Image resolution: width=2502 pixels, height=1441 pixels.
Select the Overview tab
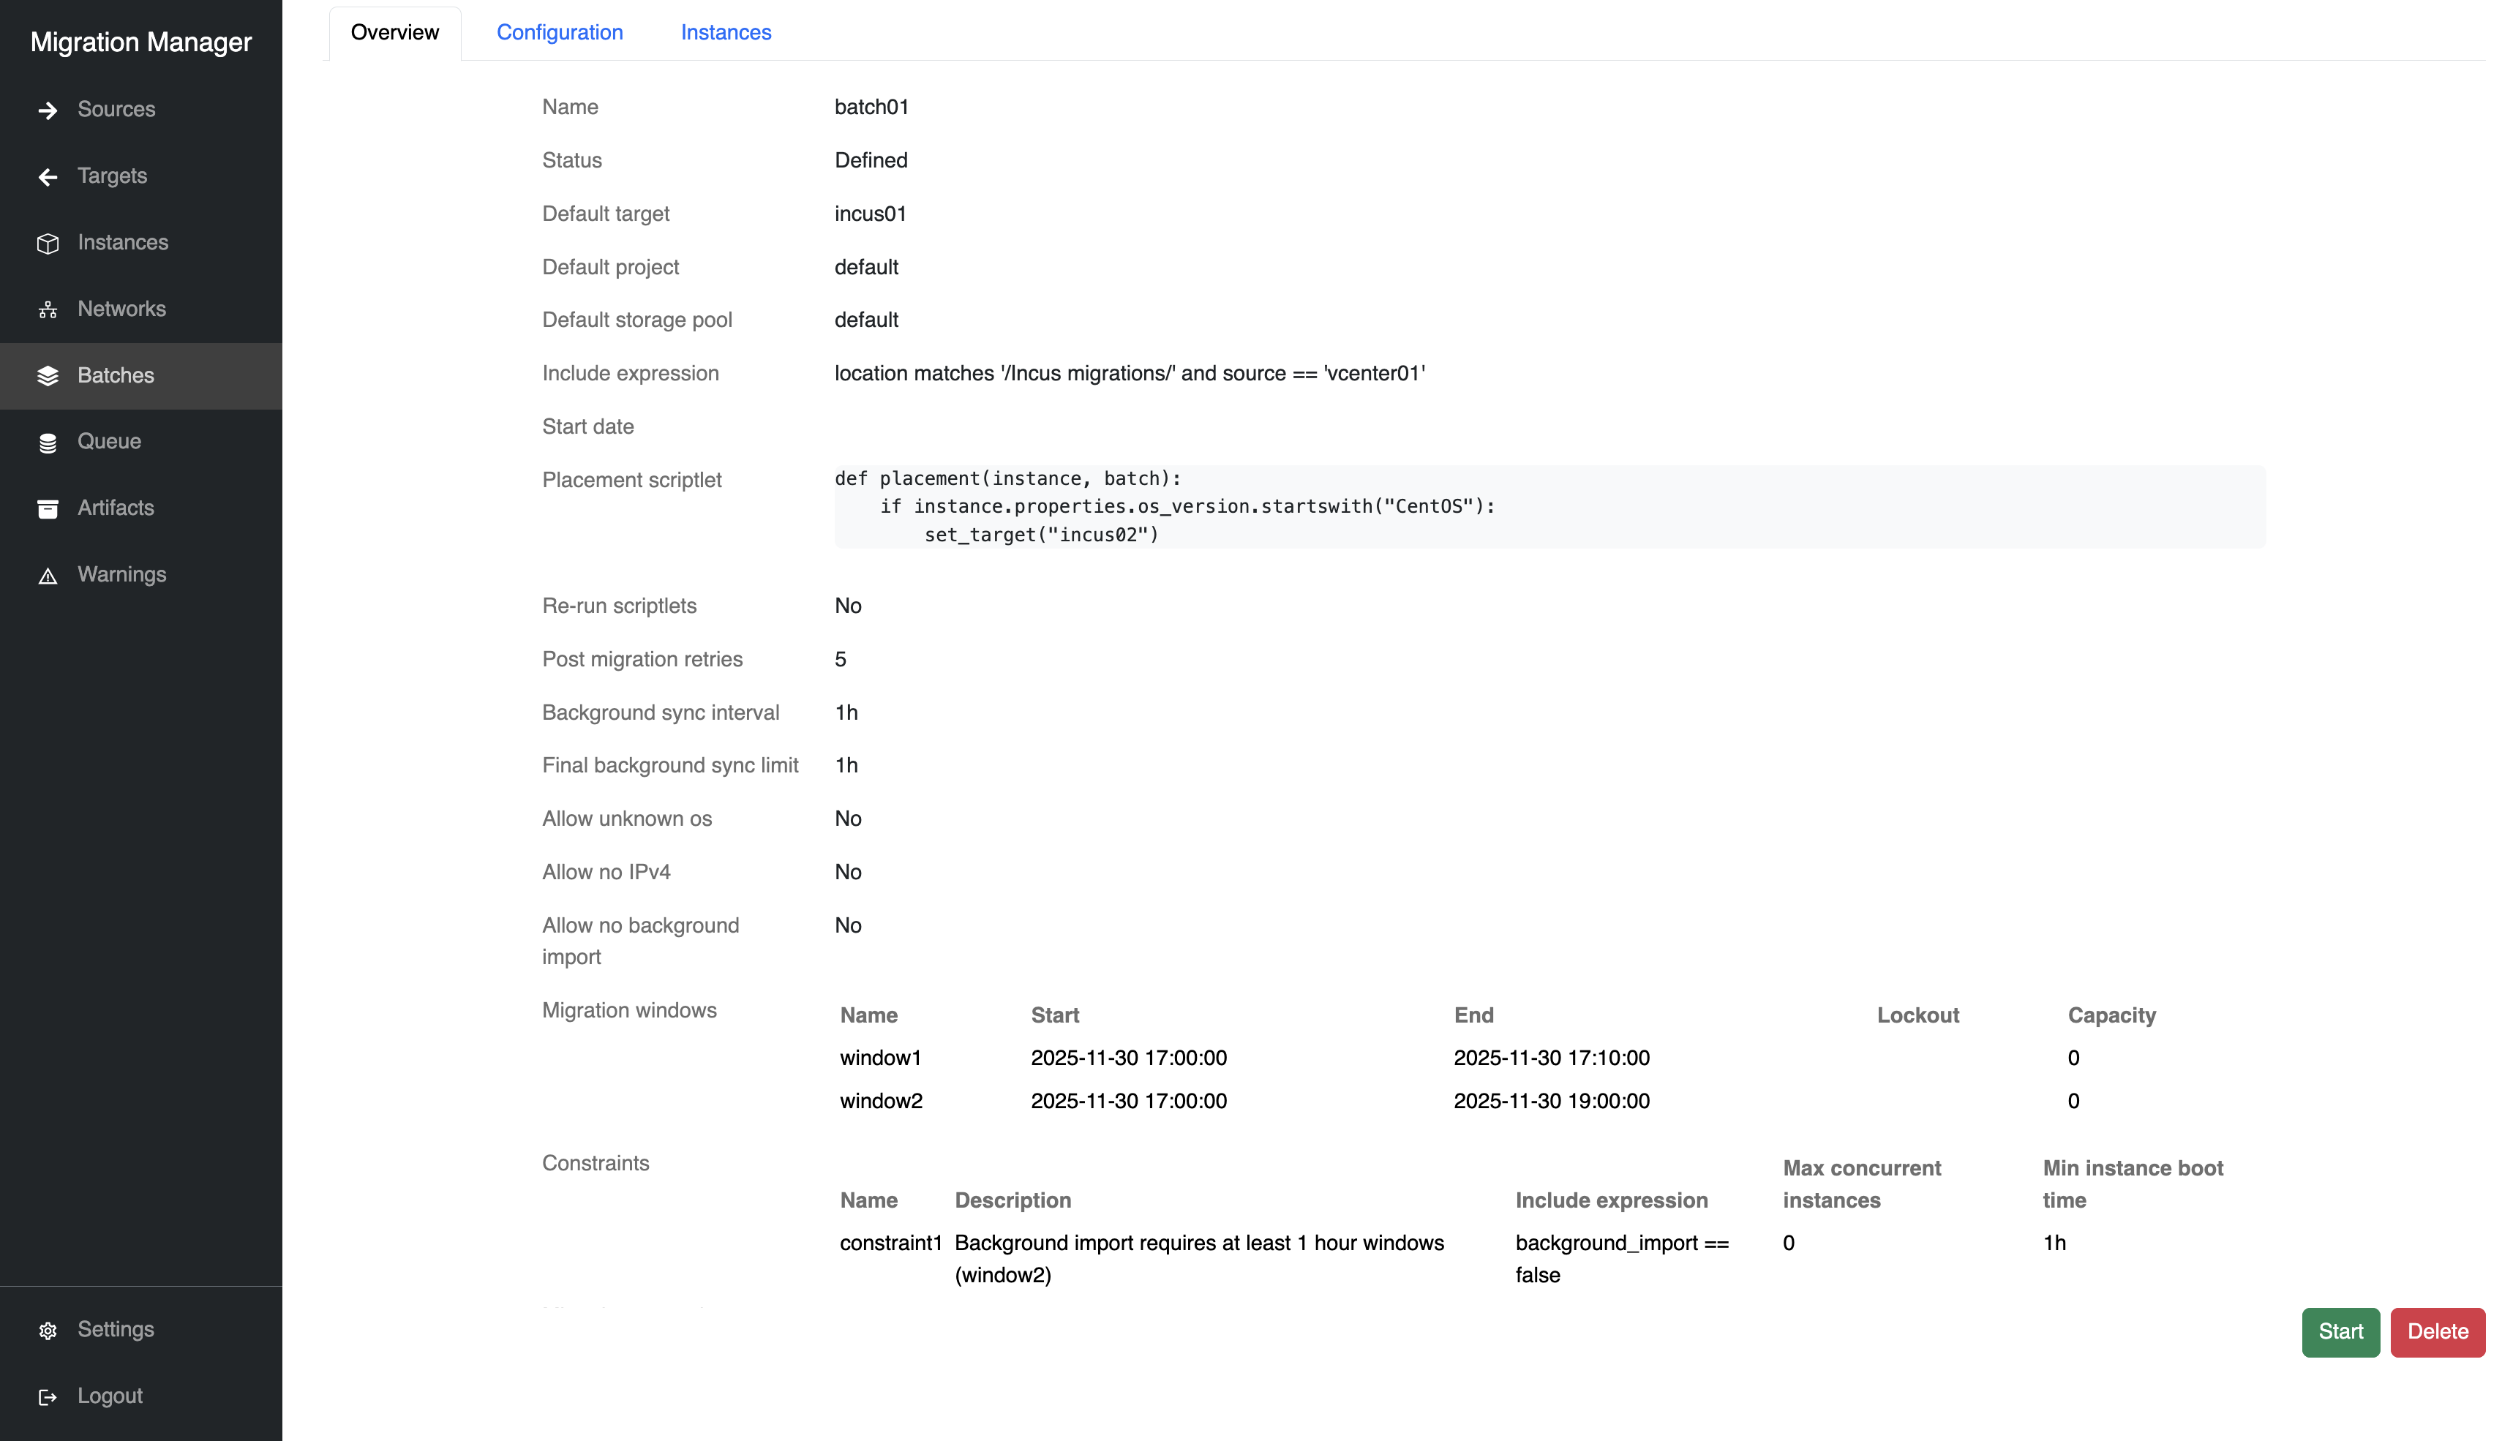click(x=394, y=33)
